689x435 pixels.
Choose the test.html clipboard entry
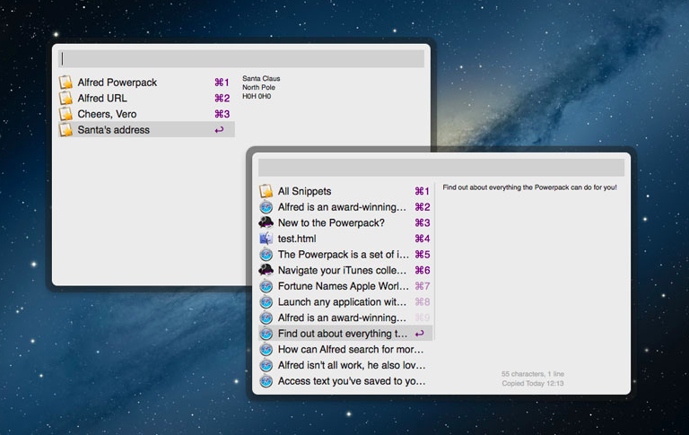[x=345, y=239]
